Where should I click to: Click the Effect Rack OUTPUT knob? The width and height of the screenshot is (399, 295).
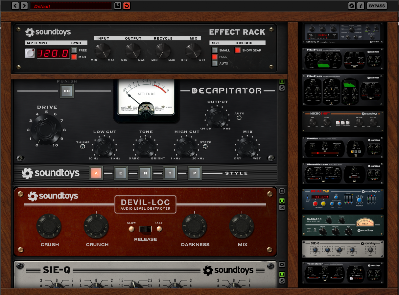(x=133, y=51)
